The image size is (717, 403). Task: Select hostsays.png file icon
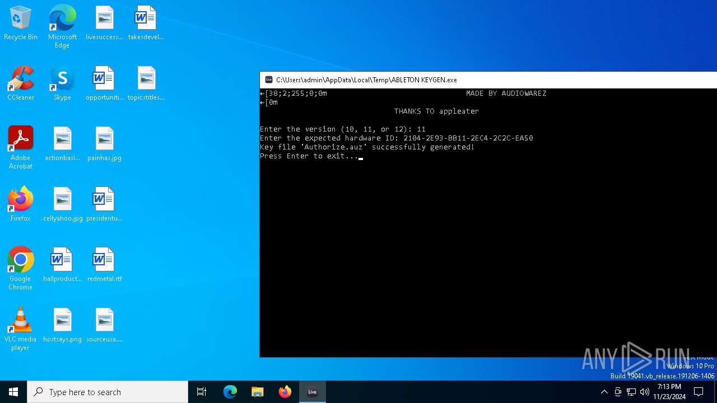(x=62, y=326)
